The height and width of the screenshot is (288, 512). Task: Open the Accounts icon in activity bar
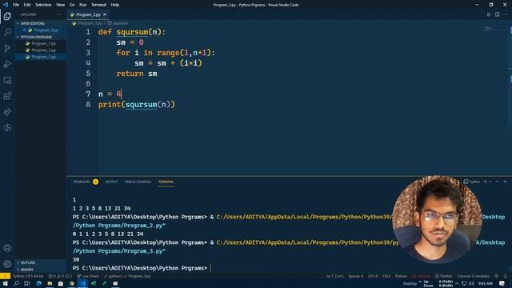[x=7, y=248]
